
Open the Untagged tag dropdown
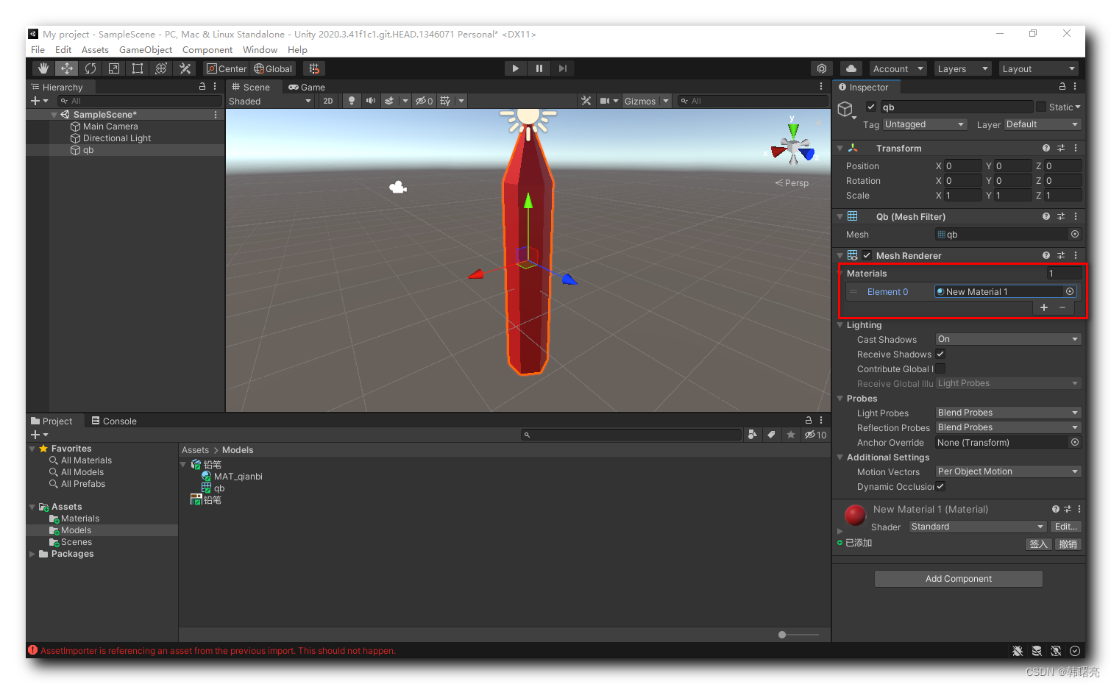[924, 124]
